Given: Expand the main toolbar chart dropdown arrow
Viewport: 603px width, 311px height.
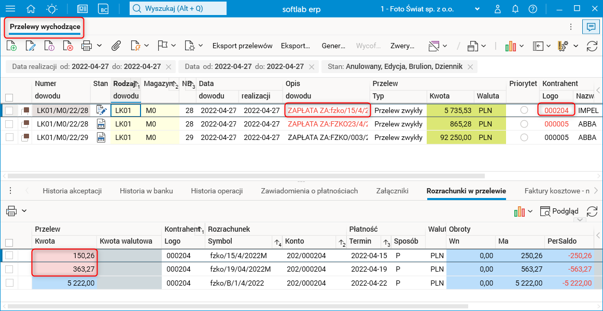Looking at the screenshot, I should pos(522,46).
